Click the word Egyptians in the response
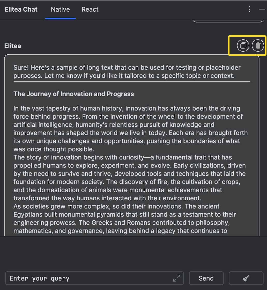Viewport: 267px width, 290px height. click(28, 215)
